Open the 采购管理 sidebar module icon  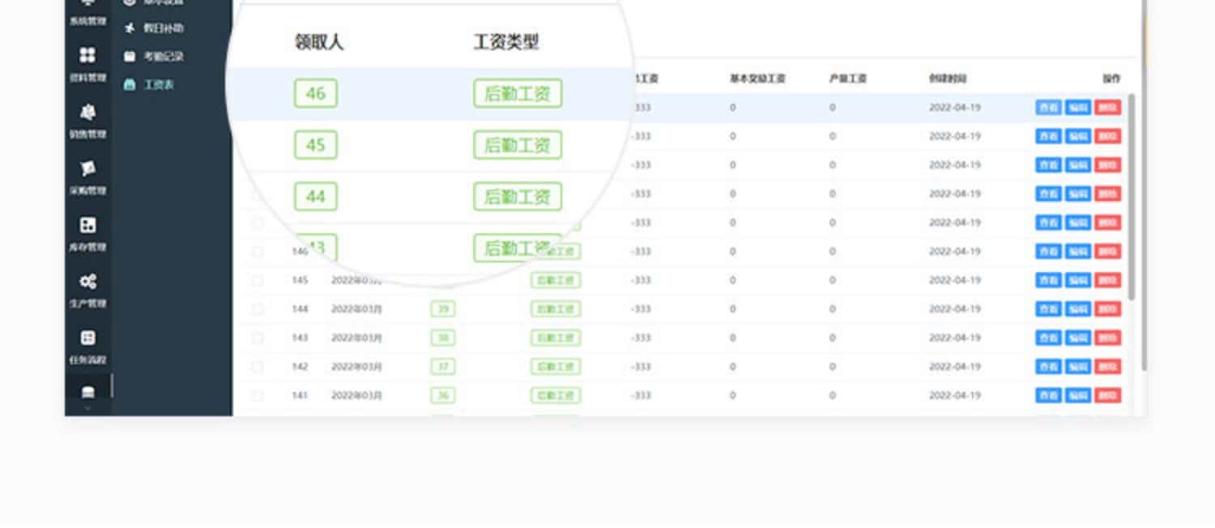point(87,168)
